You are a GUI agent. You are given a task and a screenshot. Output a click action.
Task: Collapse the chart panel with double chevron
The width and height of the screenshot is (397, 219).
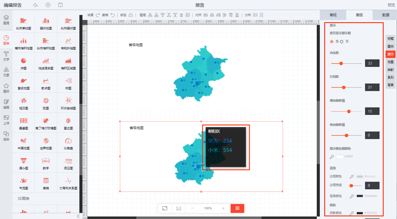(x=78, y=216)
